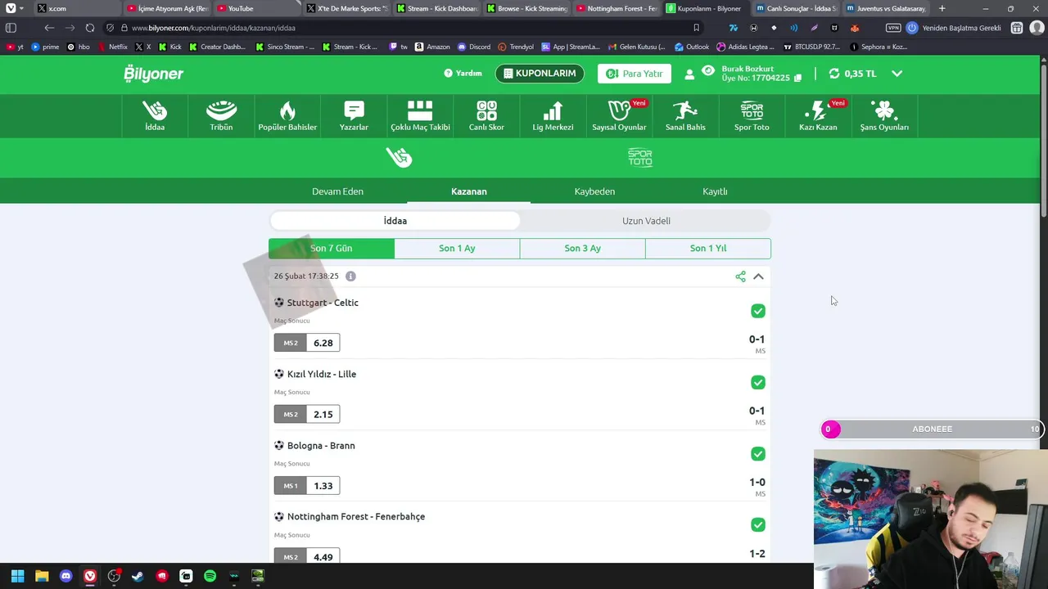This screenshot has width=1048, height=589.
Task: Switch to Nottingham Forest browser tab
Action: (617, 8)
